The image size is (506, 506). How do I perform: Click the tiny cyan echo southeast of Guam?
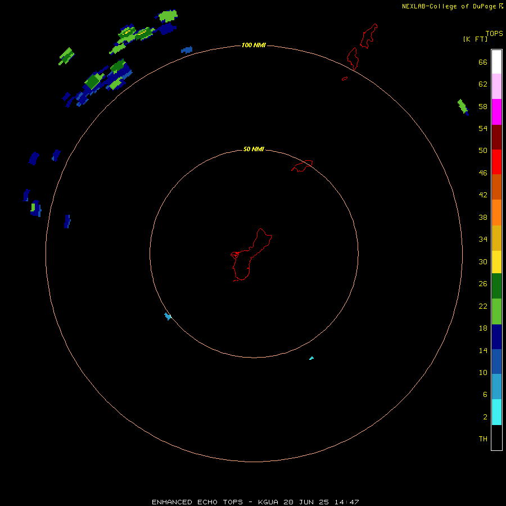(x=311, y=358)
